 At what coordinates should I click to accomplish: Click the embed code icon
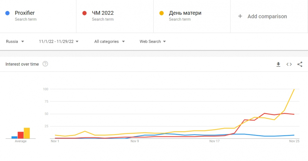(289, 64)
